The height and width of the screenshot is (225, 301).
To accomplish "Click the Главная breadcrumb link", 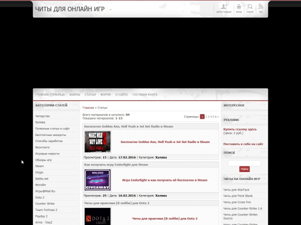I will (88, 107).
